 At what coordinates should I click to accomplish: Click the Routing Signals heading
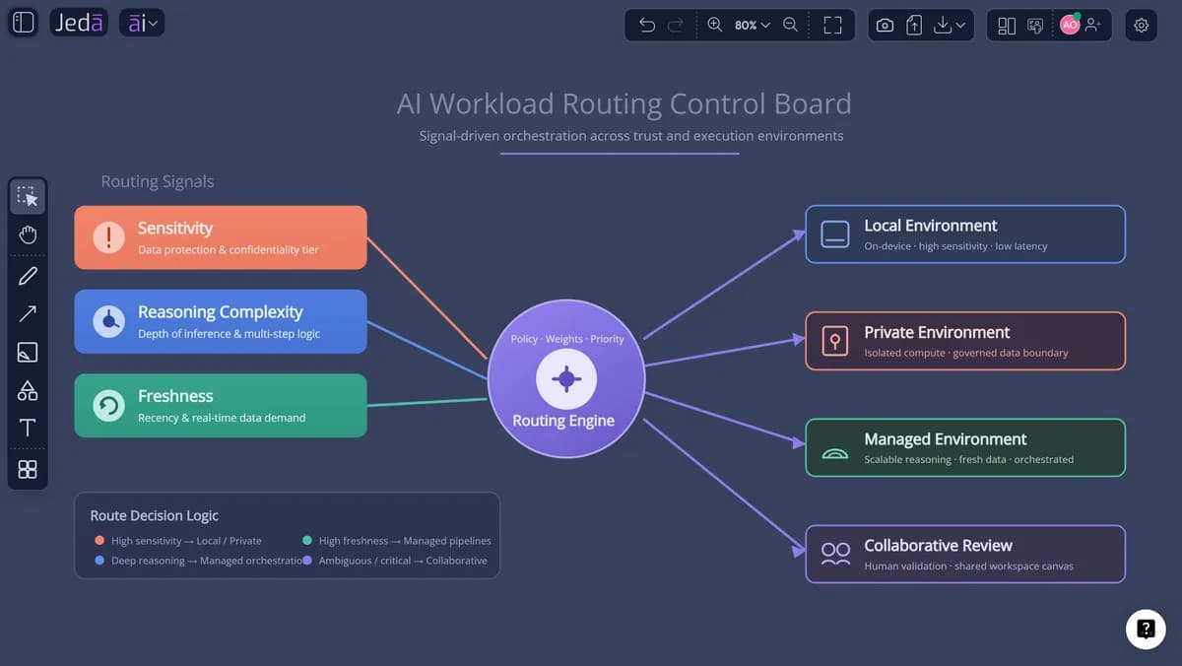coord(158,181)
